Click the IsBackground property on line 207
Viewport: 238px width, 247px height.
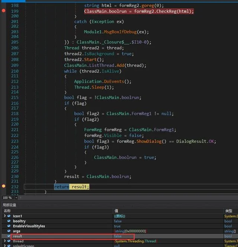[99, 54]
